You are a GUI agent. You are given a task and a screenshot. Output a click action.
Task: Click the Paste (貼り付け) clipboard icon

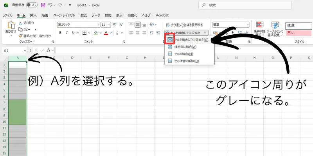tap(11, 25)
